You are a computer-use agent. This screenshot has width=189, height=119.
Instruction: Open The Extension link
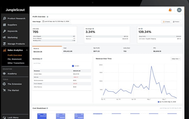point(14,84)
